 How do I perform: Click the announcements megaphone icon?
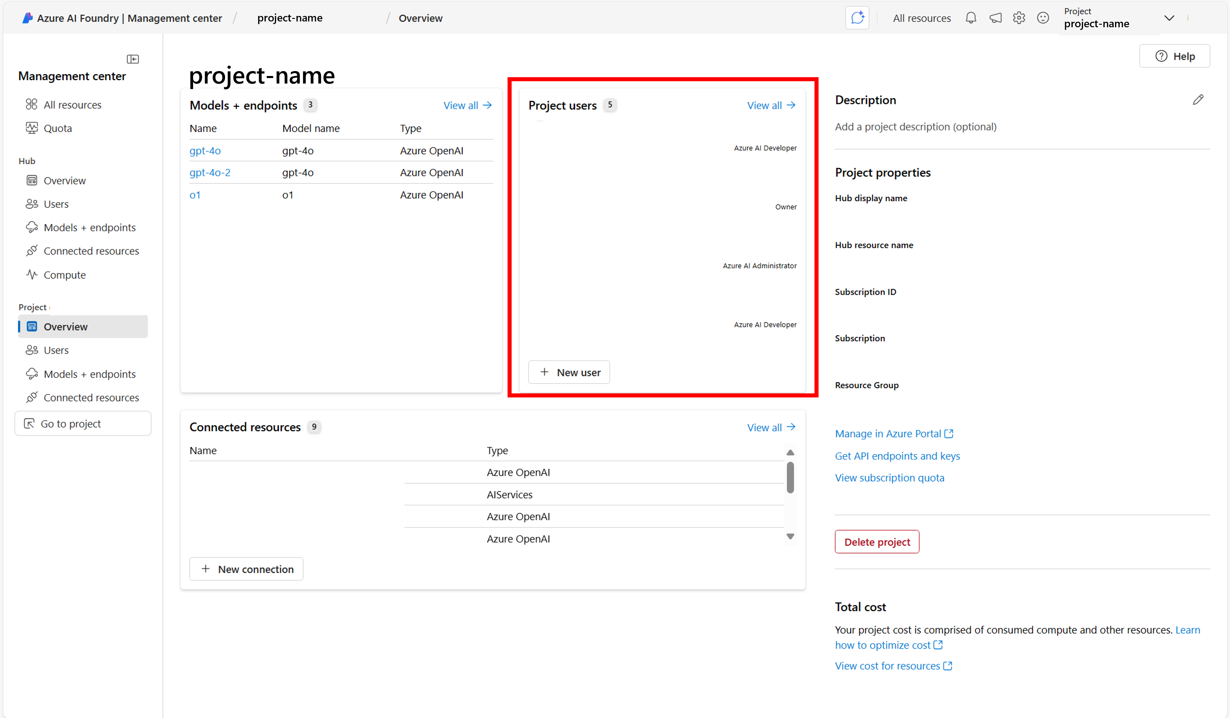[996, 18]
